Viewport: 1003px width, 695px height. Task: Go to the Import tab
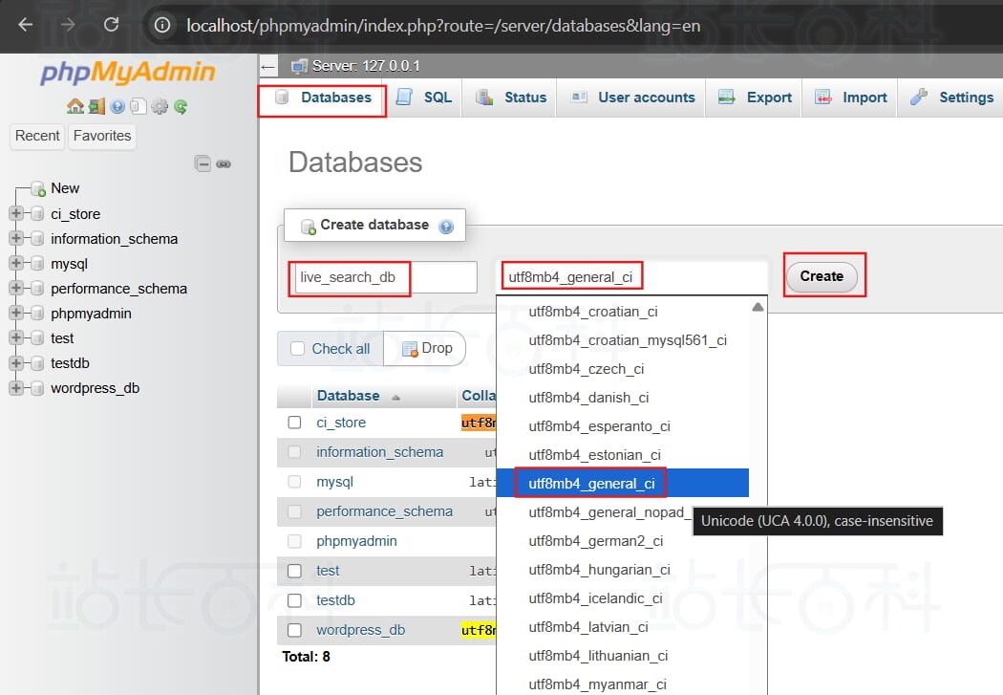pyautogui.click(x=849, y=98)
